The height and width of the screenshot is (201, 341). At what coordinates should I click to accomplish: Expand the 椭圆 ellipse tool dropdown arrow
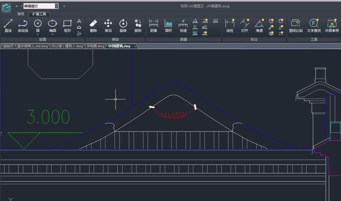click(x=53, y=35)
